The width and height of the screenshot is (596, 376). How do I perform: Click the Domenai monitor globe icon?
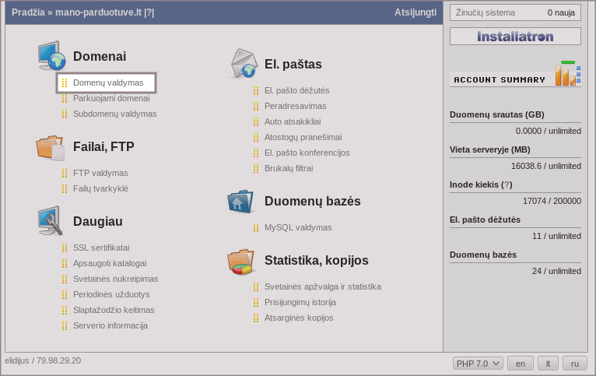(x=51, y=56)
